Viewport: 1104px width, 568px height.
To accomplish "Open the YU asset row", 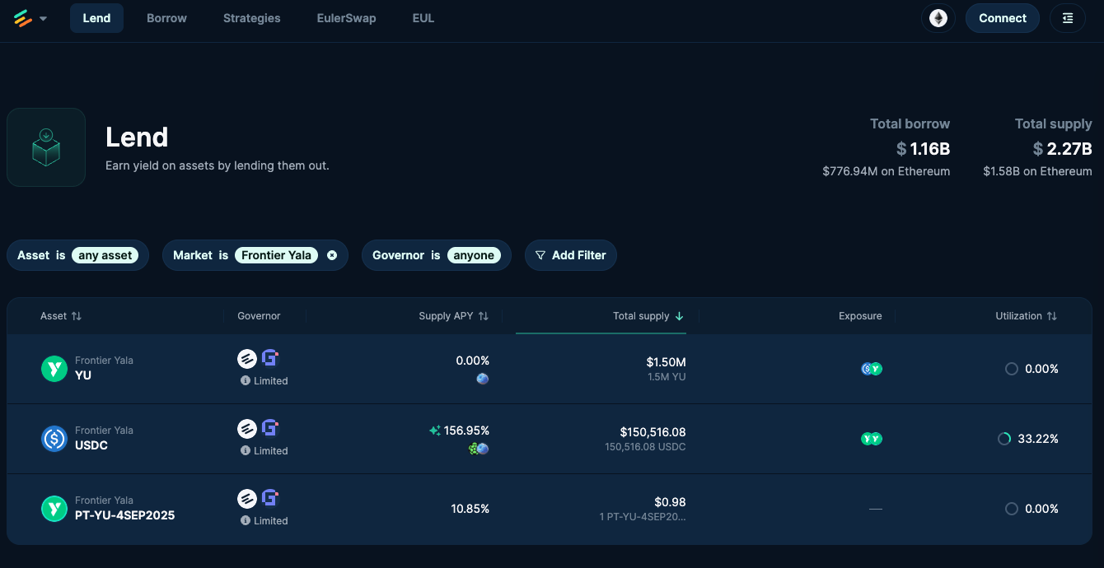I will pyautogui.click(x=550, y=369).
